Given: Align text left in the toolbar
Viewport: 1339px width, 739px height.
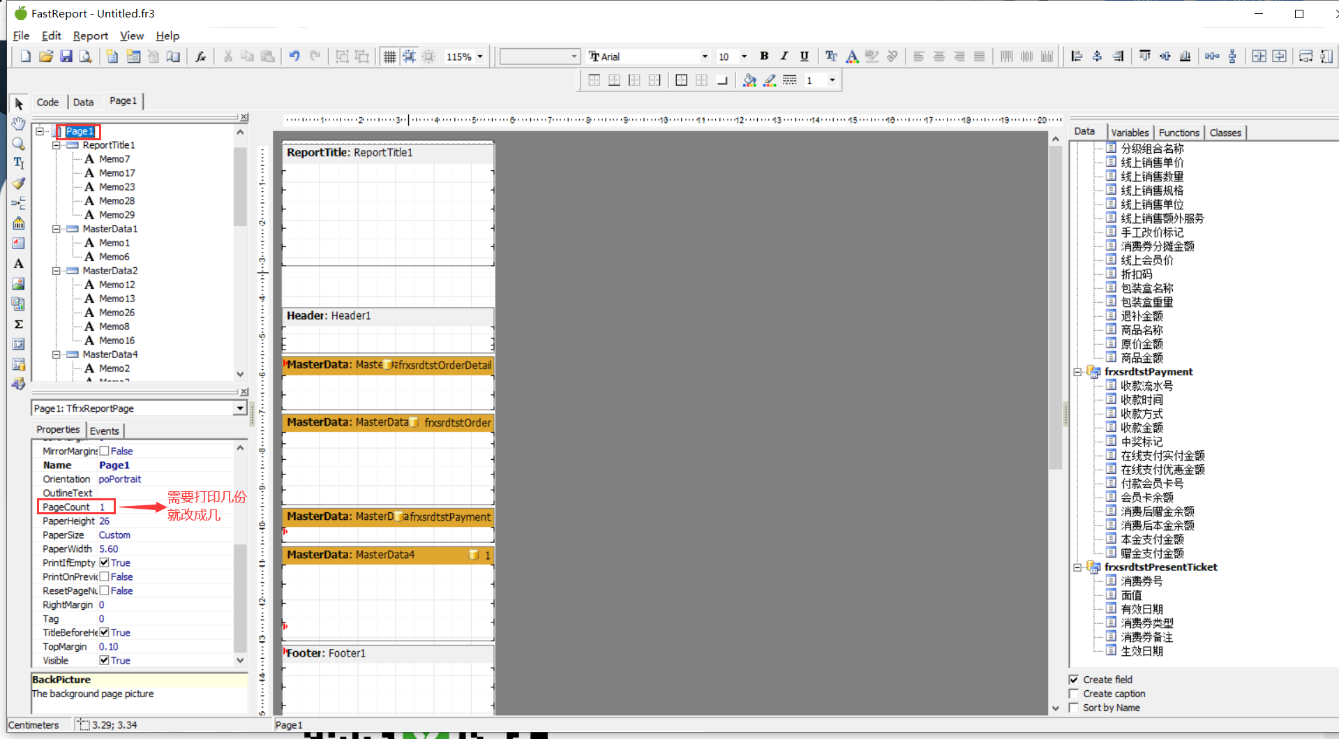Looking at the screenshot, I should 919,57.
